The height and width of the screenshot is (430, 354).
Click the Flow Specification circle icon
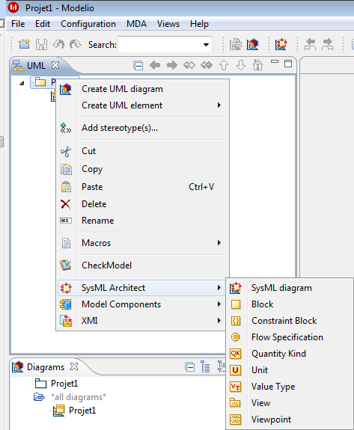236,337
